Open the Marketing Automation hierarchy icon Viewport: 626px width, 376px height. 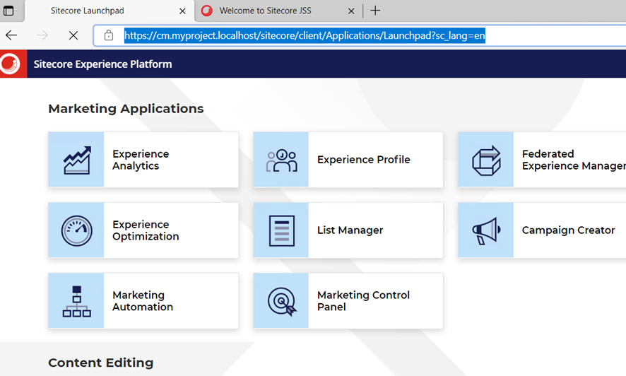tap(76, 301)
